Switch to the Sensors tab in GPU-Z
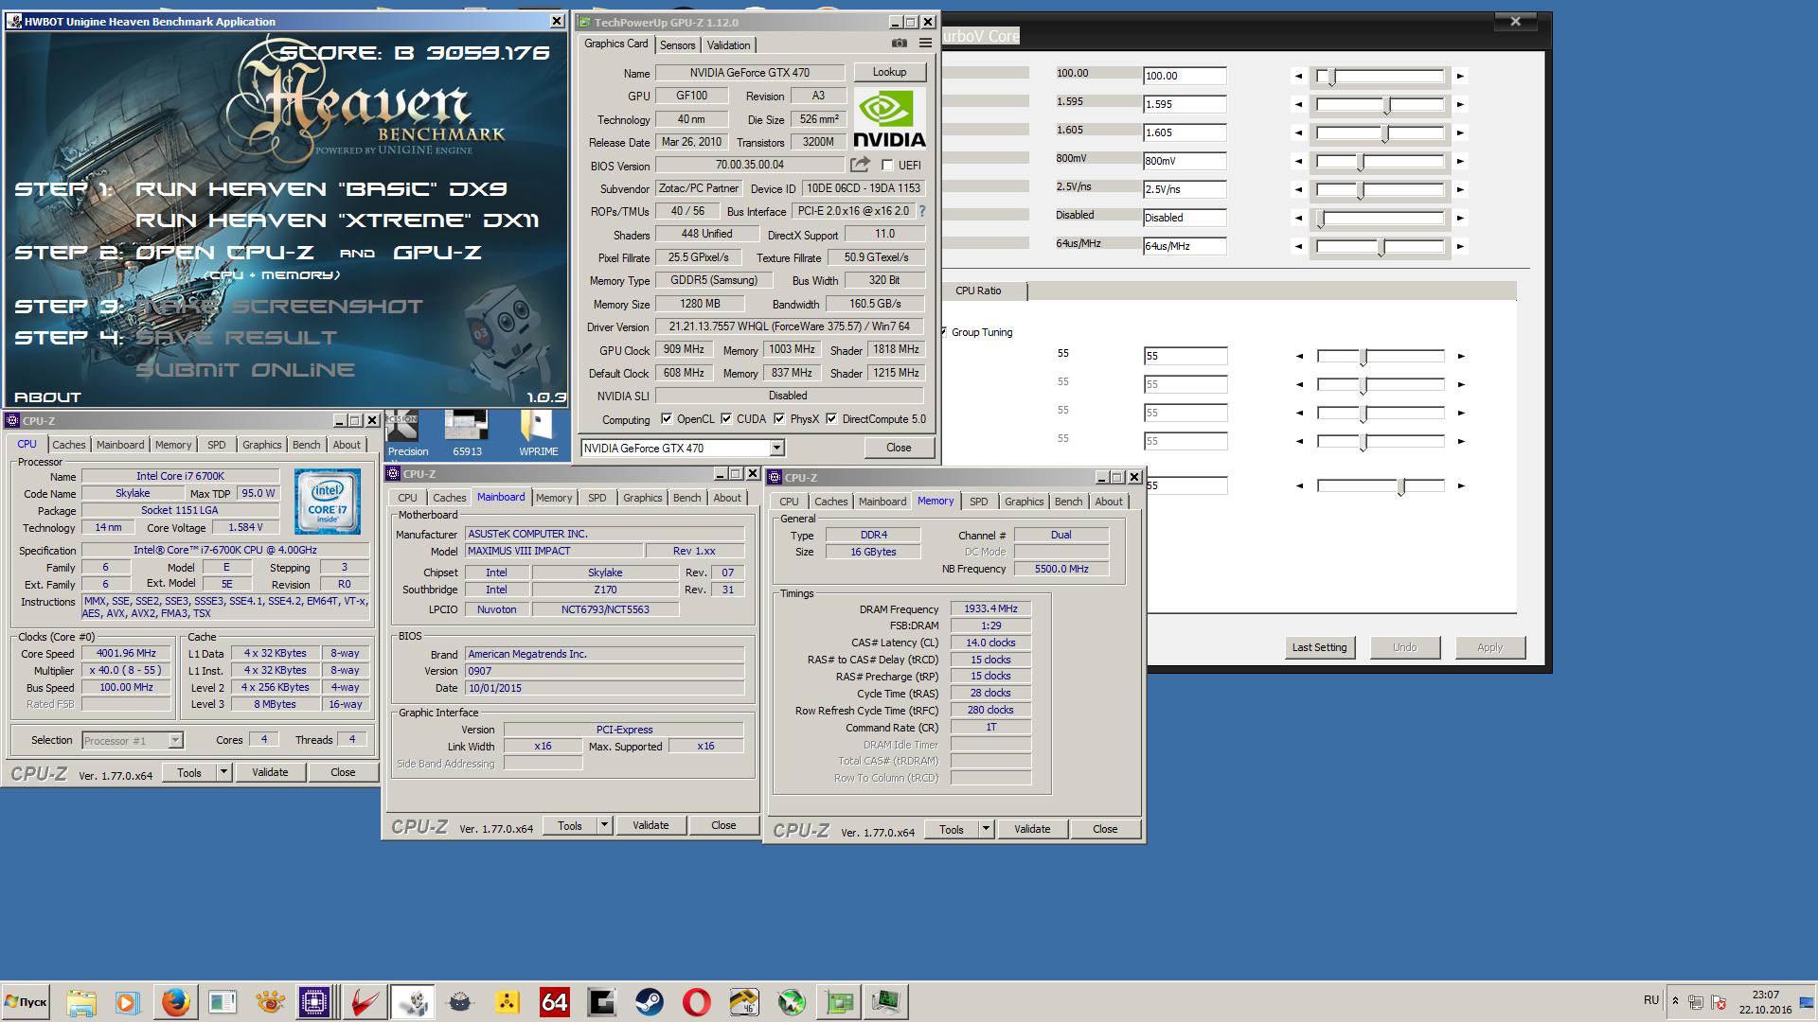The height and width of the screenshot is (1022, 1818). [677, 45]
